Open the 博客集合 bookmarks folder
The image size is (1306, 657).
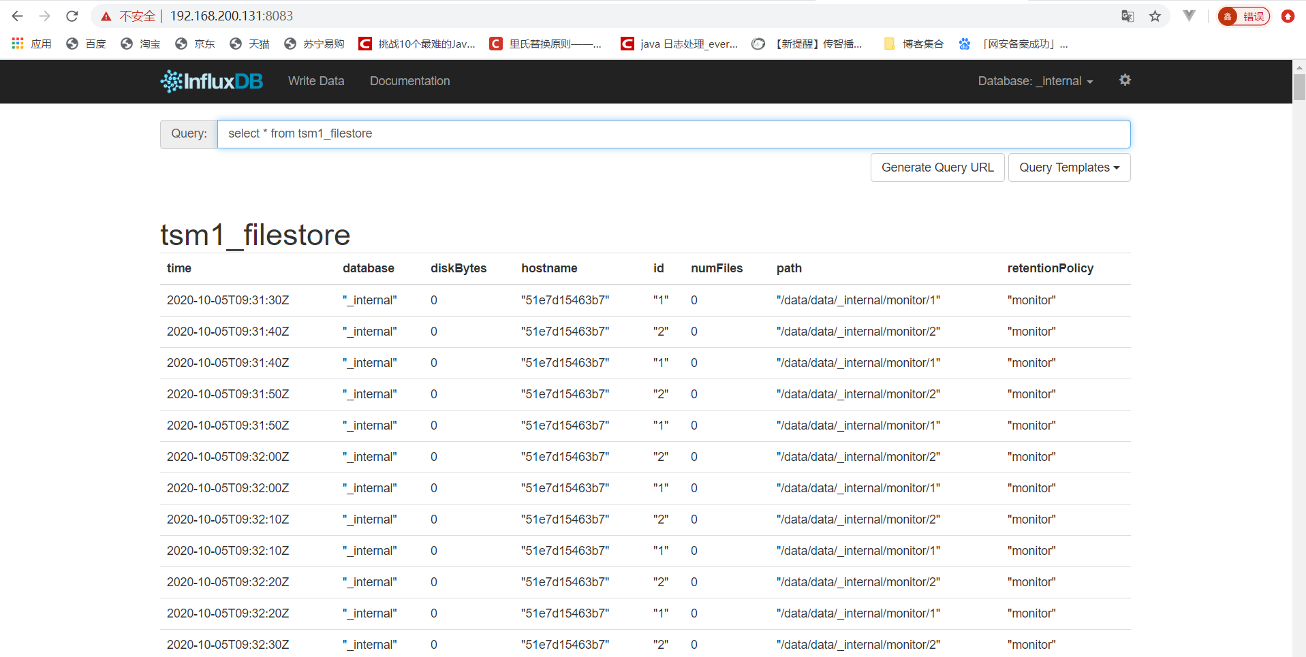[x=914, y=44]
